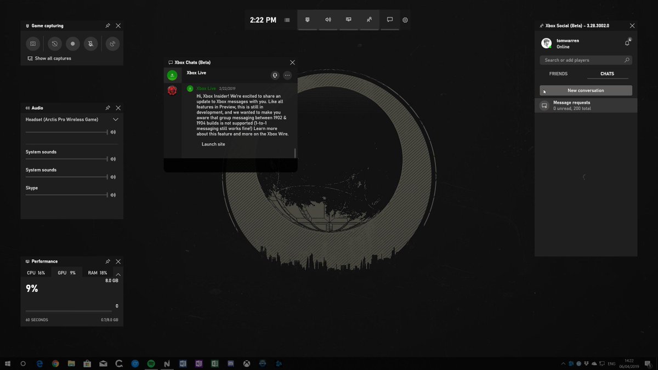The width and height of the screenshot is (658, 370).
Task: Open the Xbox app from taskbar
Action: tap(247, 363)
